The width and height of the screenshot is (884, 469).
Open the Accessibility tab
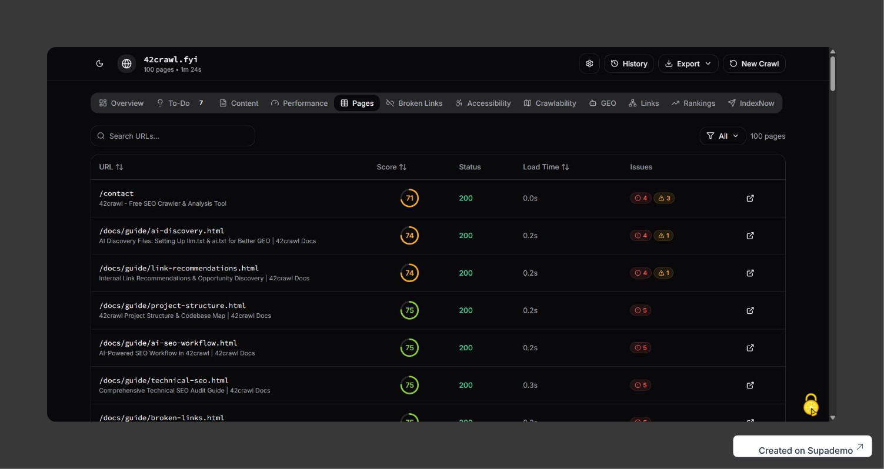[x=482, y=103]
